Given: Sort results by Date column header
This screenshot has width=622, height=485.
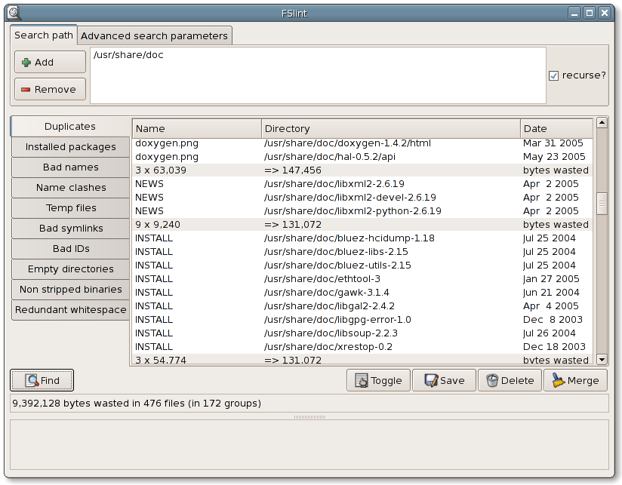Looking at the screenshot, I should tap(556, 128).
